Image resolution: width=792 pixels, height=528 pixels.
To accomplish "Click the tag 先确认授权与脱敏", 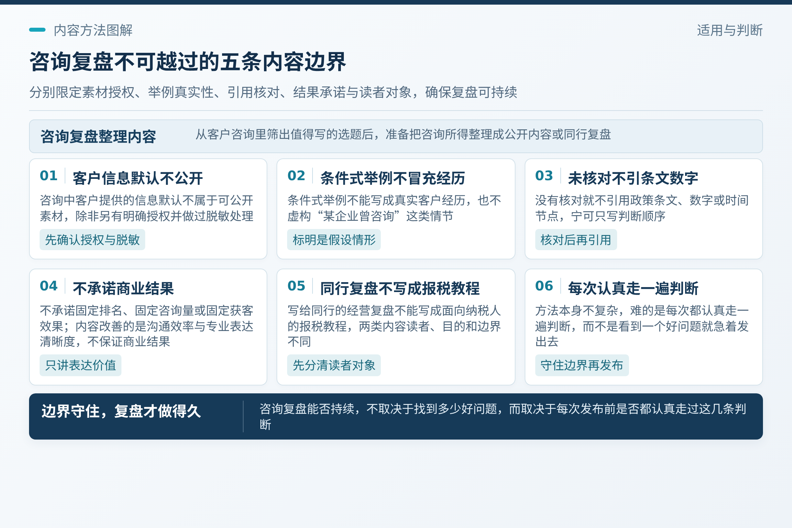I will [x=92, y=240].
